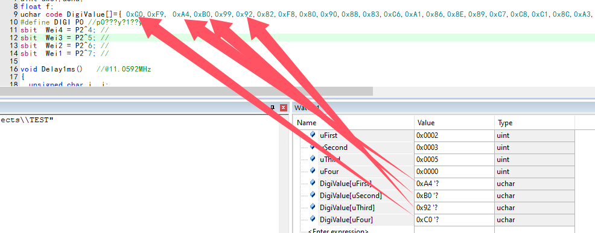Click the 0x99 entry in the DigiValue array
This screenshot has height=233, width=595.
[223, 14]
